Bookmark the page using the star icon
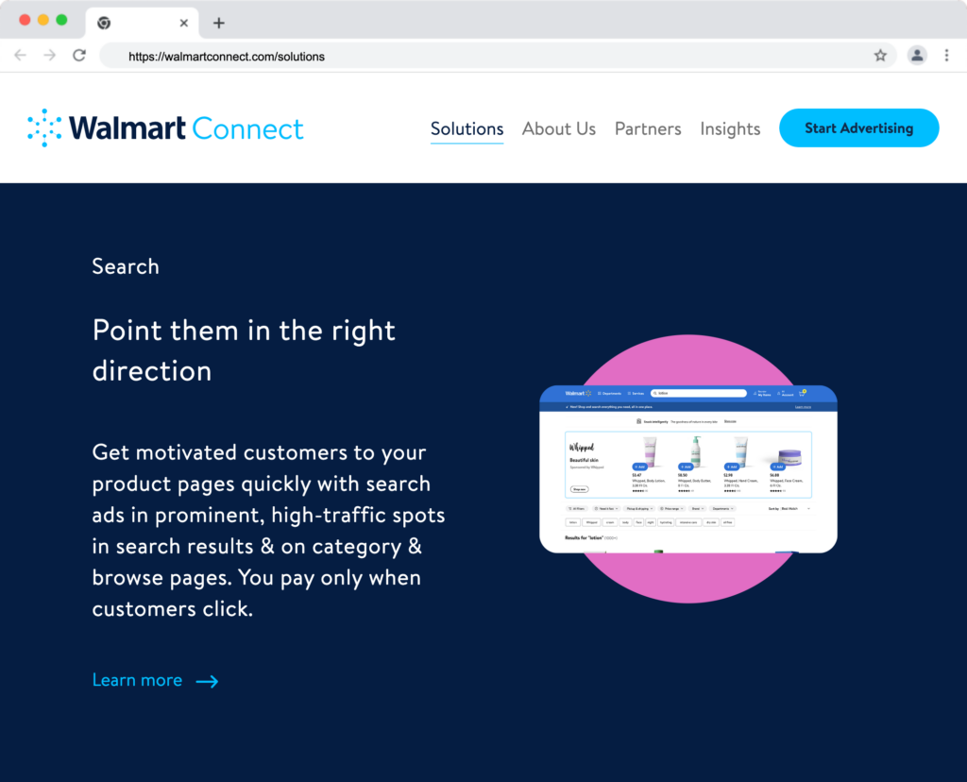967x782 pixels. tap(880, 56)
